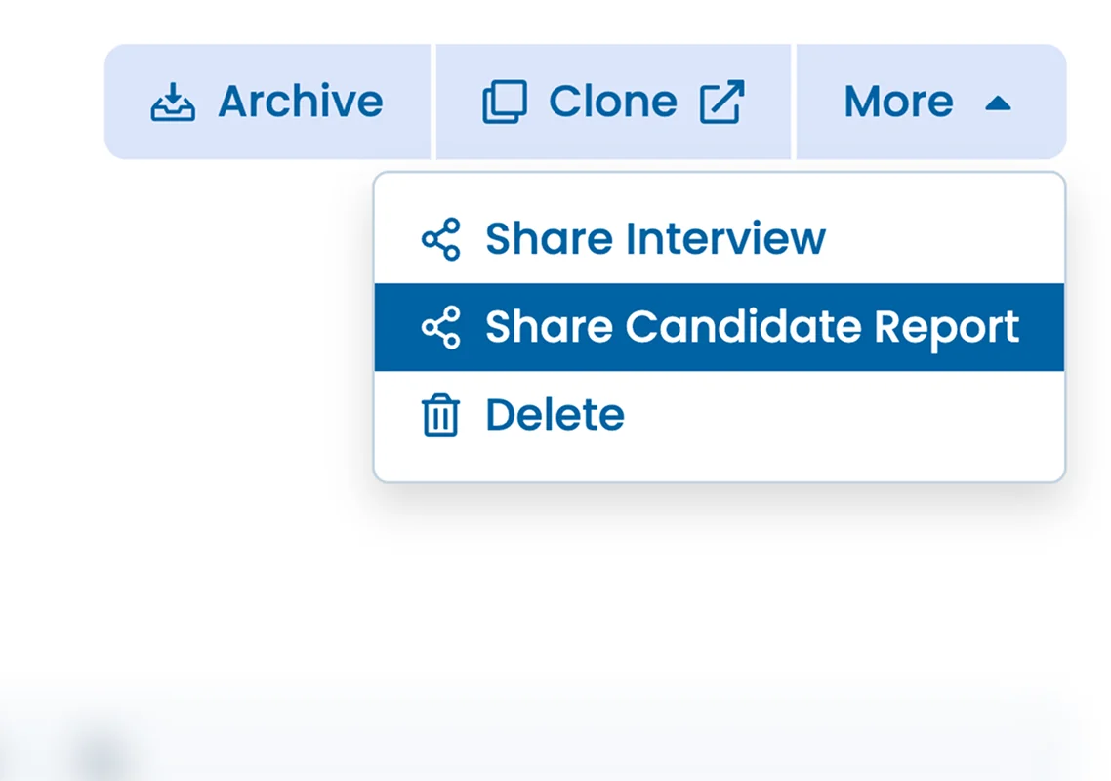
Task: Click the trash can icon next to Delete
Action: coord(439,414)
